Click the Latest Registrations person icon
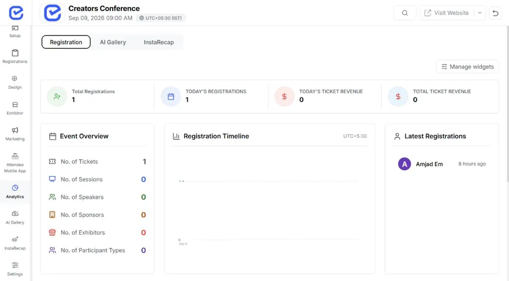509x281 pixels. [397, 136]
